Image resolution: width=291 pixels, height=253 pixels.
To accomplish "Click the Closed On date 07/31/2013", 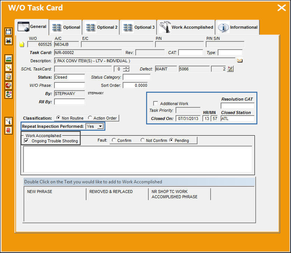I will (x=188, y=118).
